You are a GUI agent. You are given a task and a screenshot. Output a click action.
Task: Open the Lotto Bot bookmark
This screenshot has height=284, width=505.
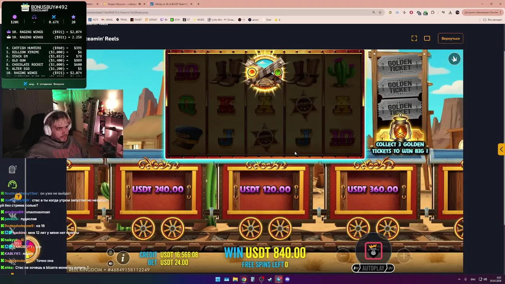[221, 20]
